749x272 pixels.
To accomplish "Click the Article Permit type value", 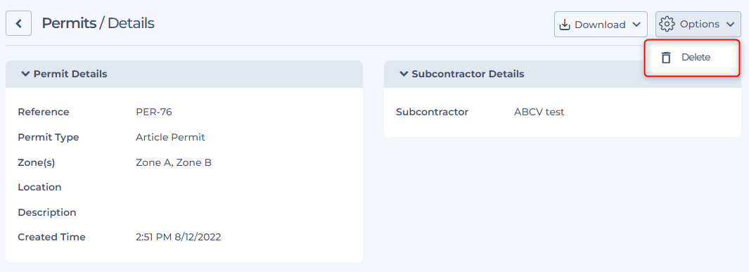I will (170, 138).
